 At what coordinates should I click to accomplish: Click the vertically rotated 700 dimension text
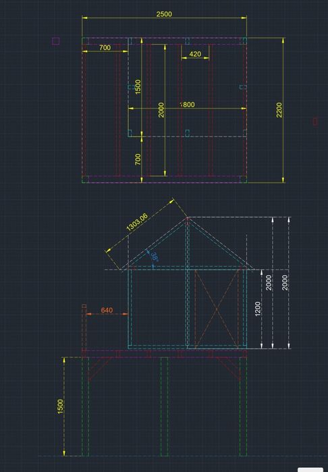click(x=138, y=159)
